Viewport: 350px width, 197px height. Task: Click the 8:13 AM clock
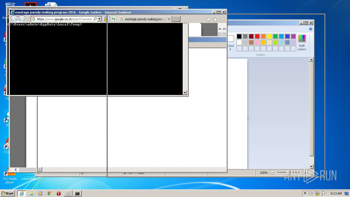tap(336, 193)
